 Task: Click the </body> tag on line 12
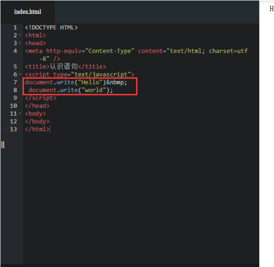tap(37, 121)
